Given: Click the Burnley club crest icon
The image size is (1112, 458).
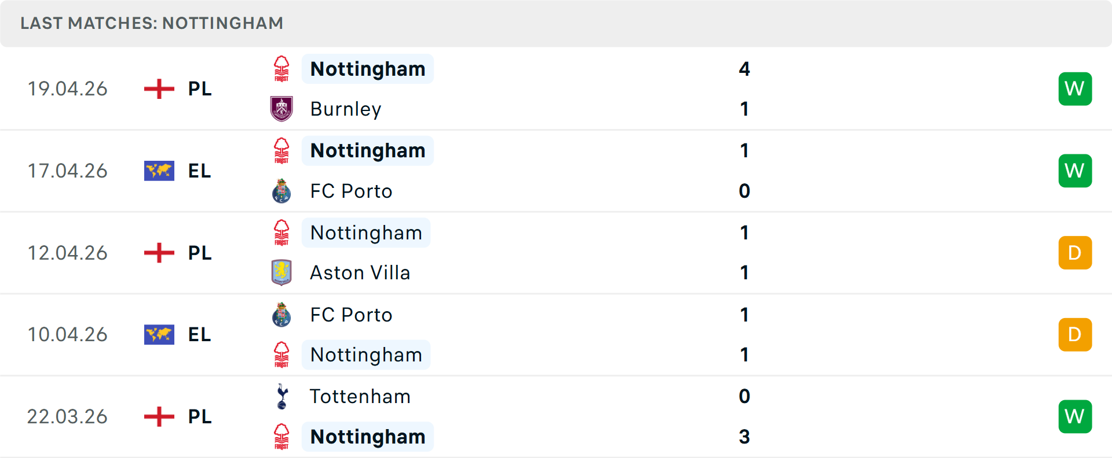Looking at the screenshot, I should tap(281, 109).
